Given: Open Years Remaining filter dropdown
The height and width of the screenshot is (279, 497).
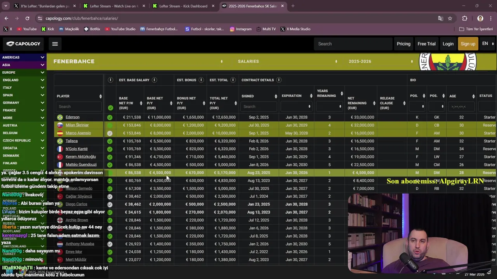Looking at the screenshot, I should [329, 107].
